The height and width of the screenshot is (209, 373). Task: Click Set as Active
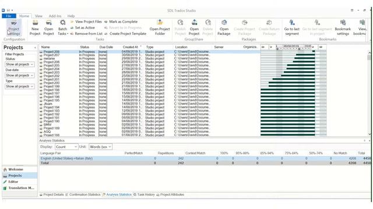coord(83,28)
